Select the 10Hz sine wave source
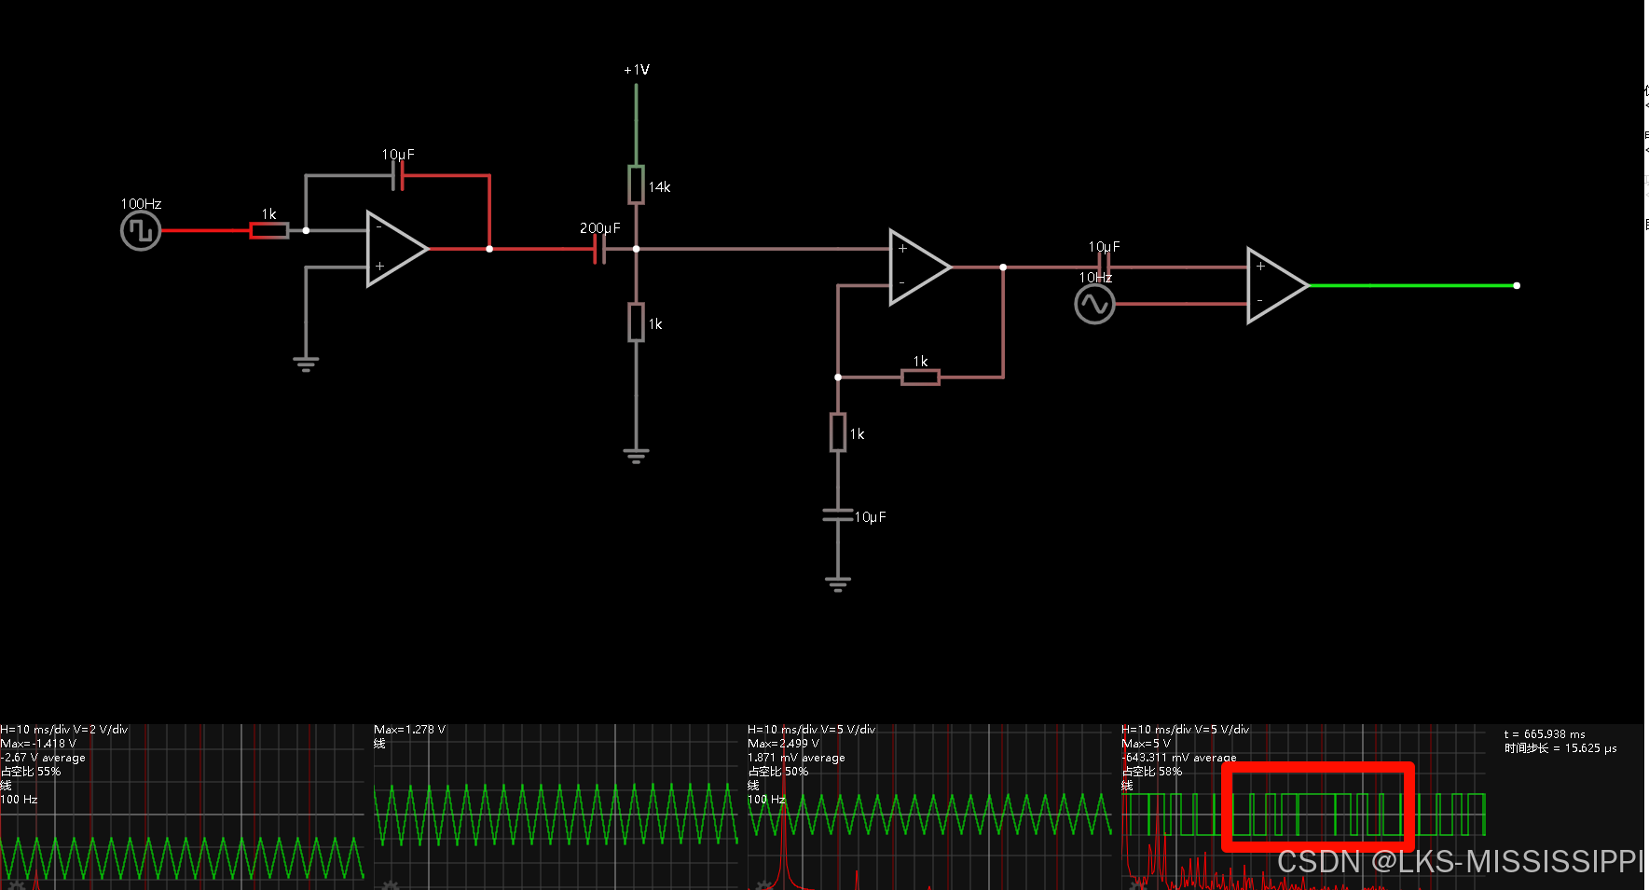1649x890 pixels. point(1094,304)
